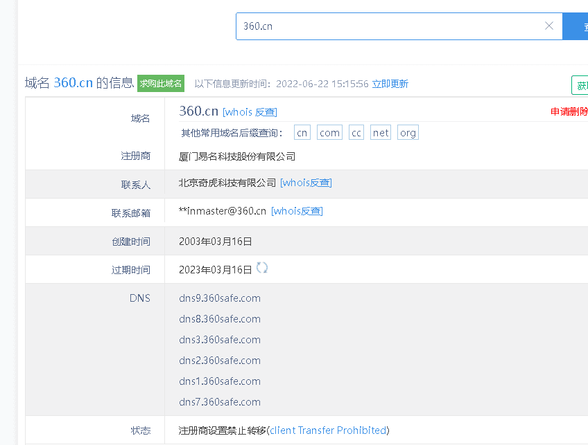Open the 360.cn link in the heading
588x445 pixels.
point(73,83)
